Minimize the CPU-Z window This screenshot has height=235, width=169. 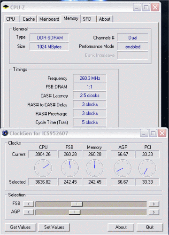pos(137,7)
